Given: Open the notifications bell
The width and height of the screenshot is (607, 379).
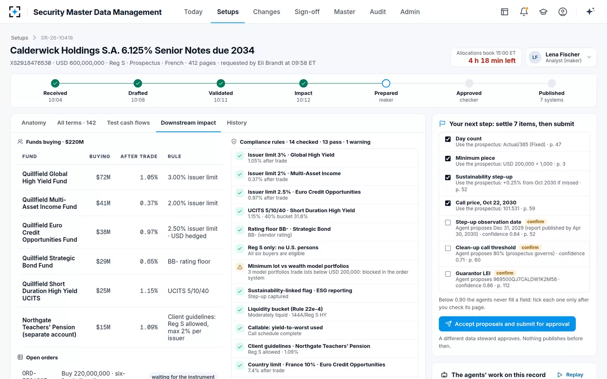Looking at the screenshot, I should coord(524,12).
